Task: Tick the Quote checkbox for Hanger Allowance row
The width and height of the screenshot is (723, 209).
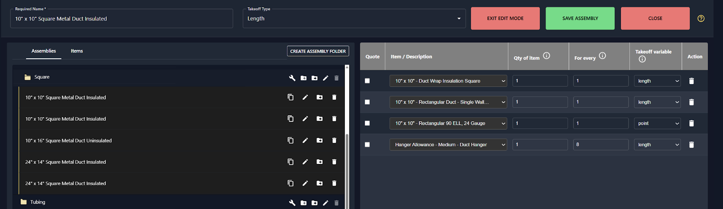Action: (367, 145)
